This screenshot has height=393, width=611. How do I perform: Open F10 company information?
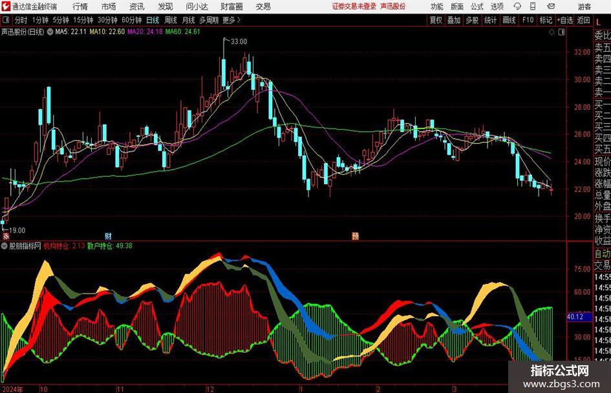(x=528, y=20)
